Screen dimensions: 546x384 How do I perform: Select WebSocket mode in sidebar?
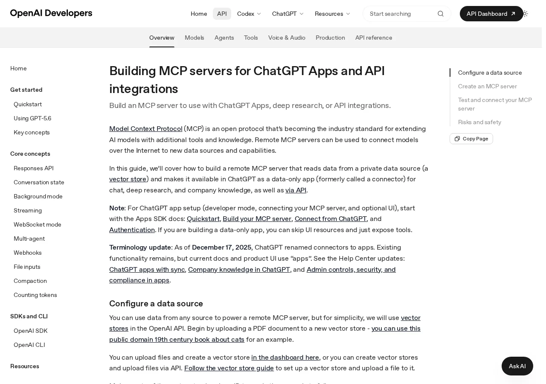tap(38, 224)
